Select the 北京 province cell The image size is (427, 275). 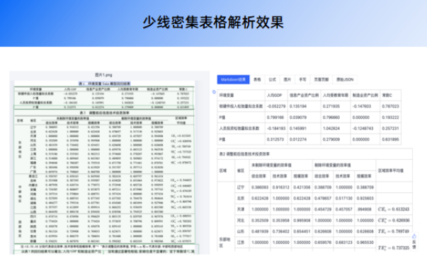[241, 199]
